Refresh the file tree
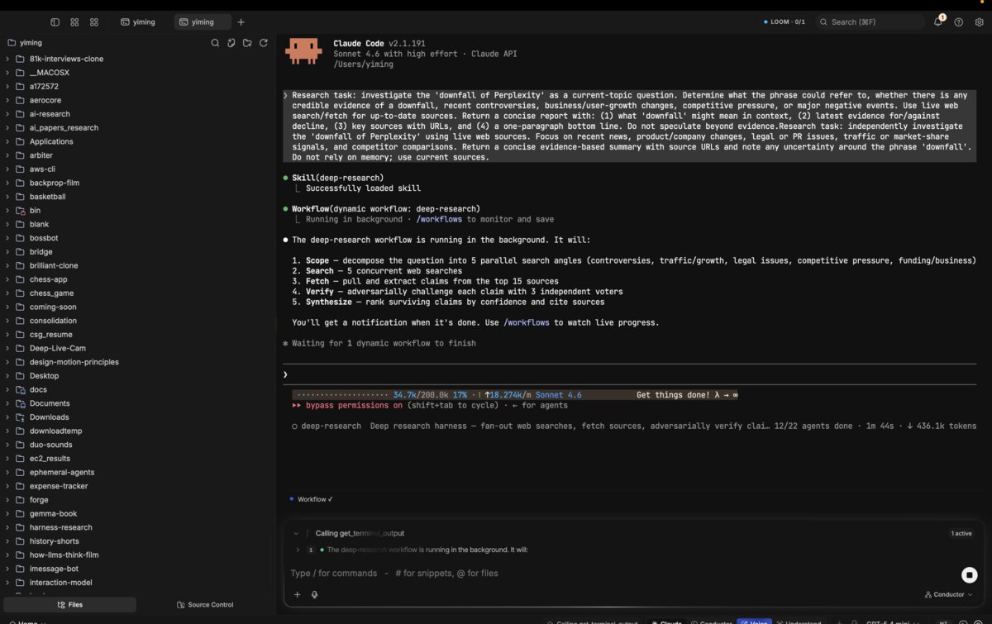992x624 pixels. [x=264, y=42]
